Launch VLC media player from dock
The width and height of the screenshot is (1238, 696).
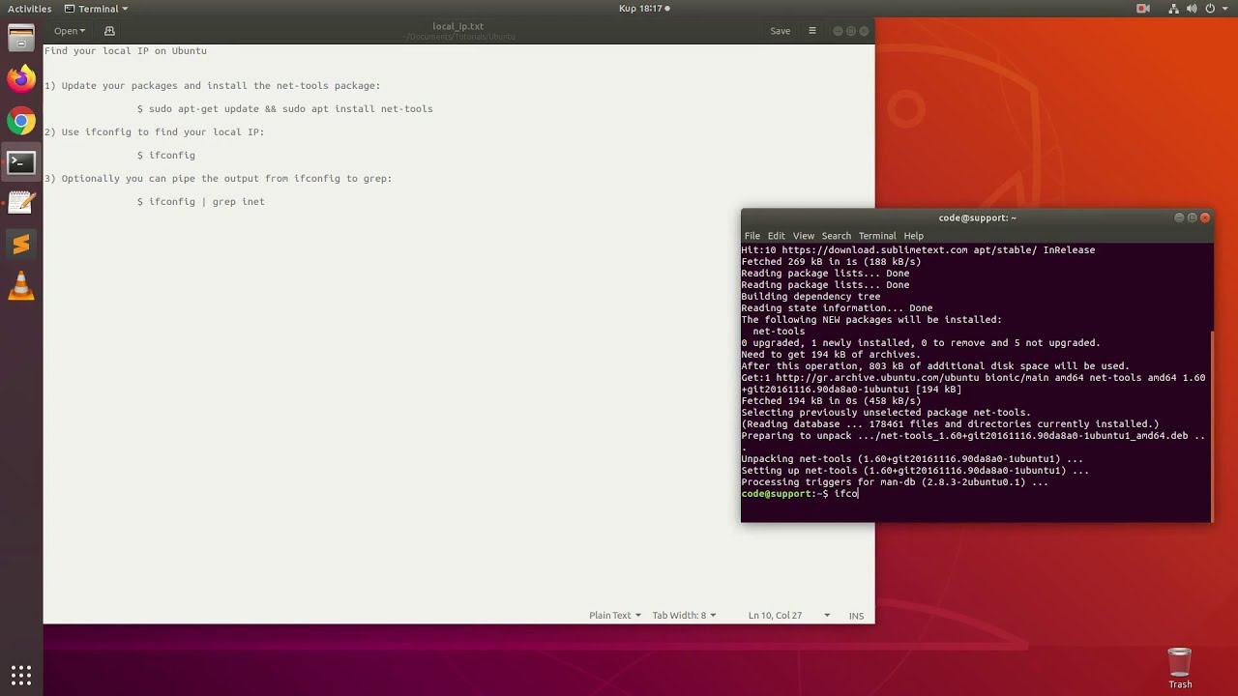21,286
